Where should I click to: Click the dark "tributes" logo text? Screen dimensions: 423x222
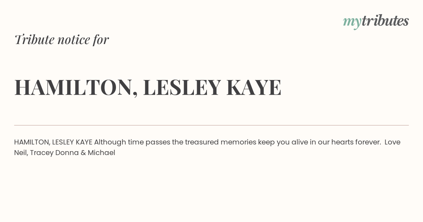pos(385,21)
